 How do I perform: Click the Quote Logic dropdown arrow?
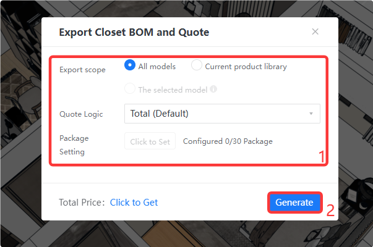coord(311,114)
